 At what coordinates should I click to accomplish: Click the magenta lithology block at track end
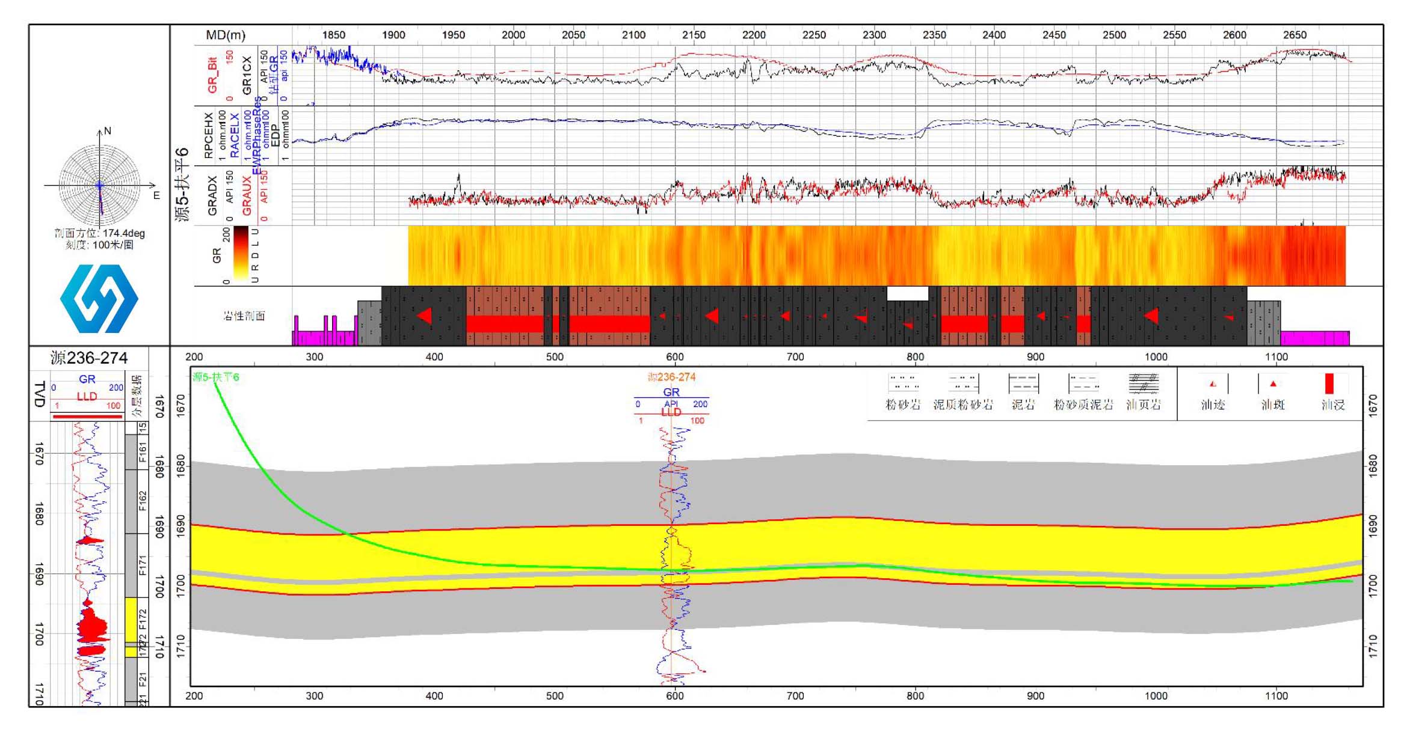[1314, 338]
